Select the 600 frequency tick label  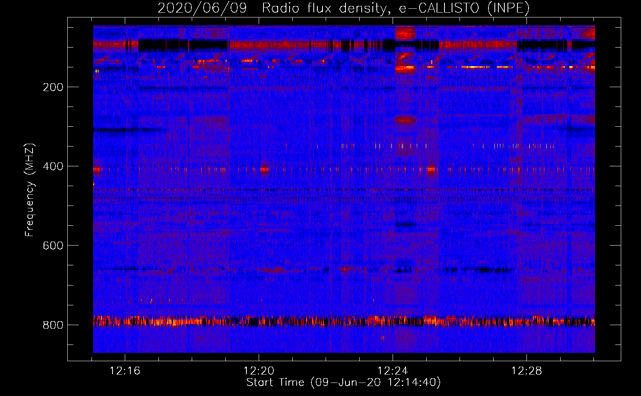pos(53,246)
